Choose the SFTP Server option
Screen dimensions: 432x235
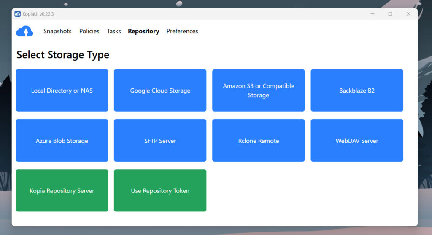tap(160, 141)
